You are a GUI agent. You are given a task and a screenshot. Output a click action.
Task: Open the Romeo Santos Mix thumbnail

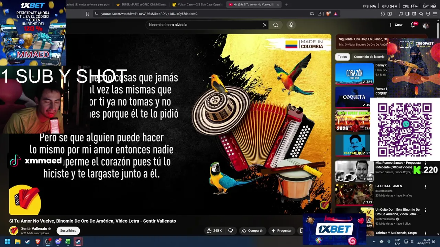point(354,171)
